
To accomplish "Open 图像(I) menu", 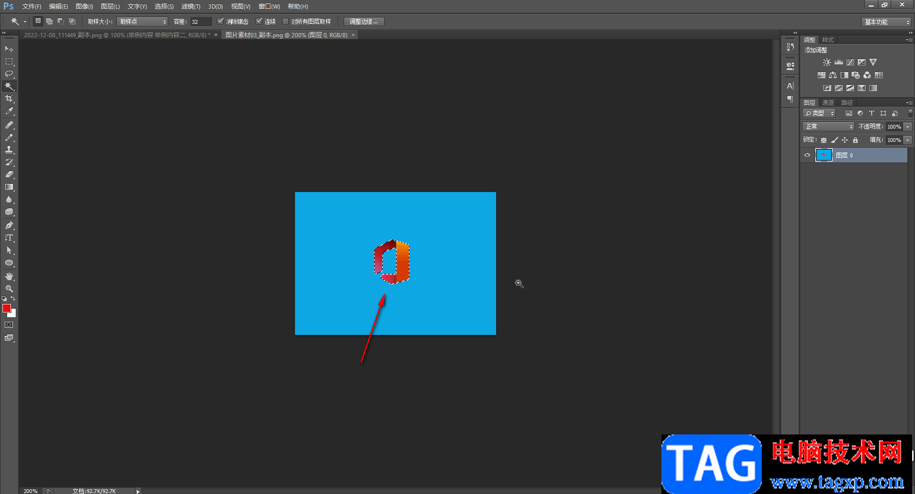I will point(84,7).
